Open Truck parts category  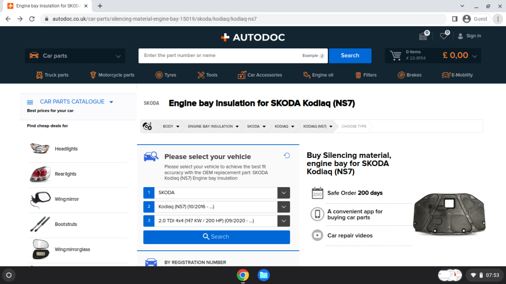52,75
